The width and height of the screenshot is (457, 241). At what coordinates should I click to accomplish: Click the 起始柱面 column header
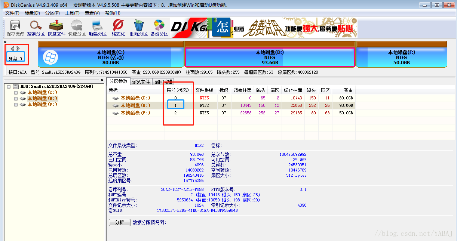[x=242, y=90]
